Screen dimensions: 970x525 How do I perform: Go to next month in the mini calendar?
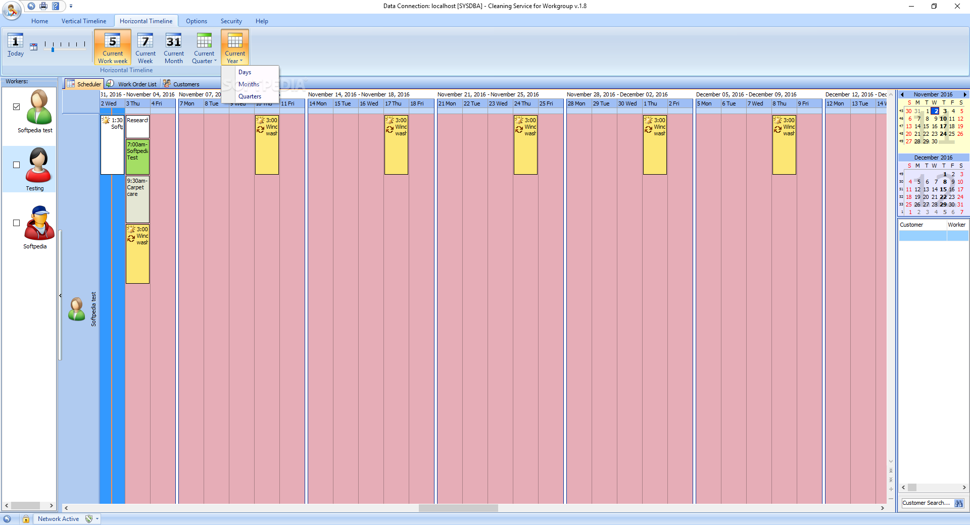pos(964,94)
